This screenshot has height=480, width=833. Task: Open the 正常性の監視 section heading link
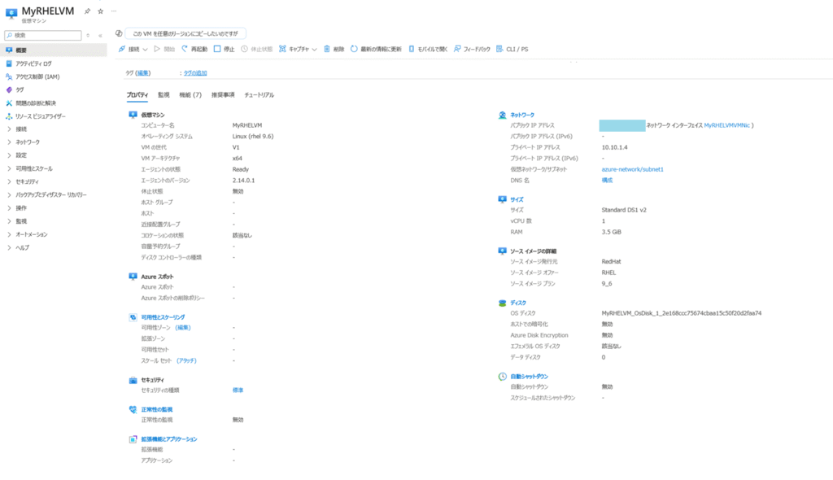pos(157,409)
